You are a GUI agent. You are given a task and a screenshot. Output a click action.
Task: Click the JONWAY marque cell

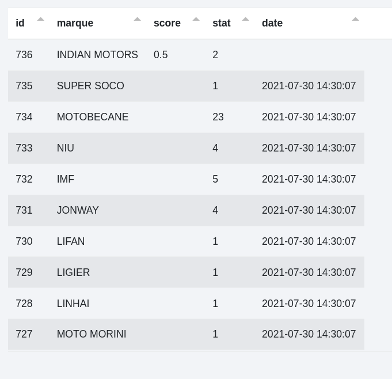pyautogui.click(x=78, y=210)
